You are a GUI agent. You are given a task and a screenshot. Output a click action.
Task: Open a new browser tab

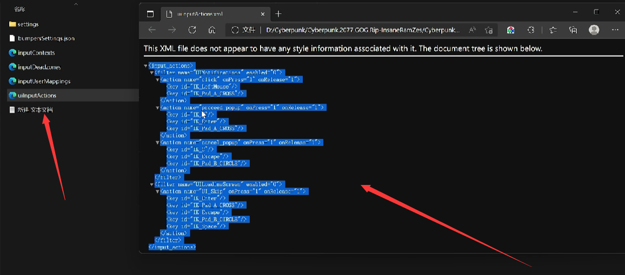pos(278,13)
